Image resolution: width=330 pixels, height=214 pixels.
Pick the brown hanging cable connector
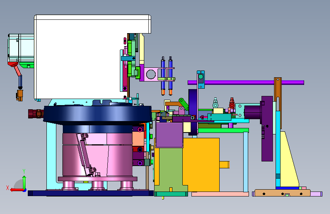20,96
